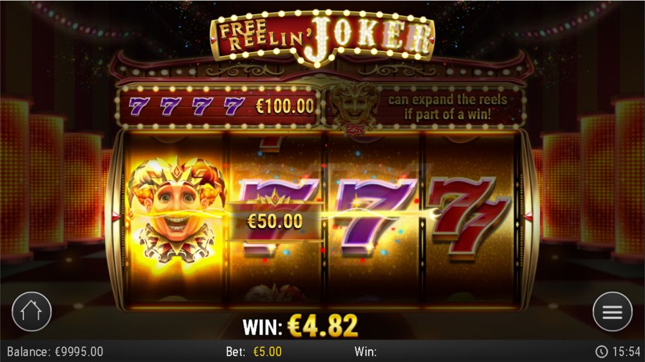Click the Free Reelin' Joker logo
645x362 pixels.
pyautogui.click(x=322, y=38)
